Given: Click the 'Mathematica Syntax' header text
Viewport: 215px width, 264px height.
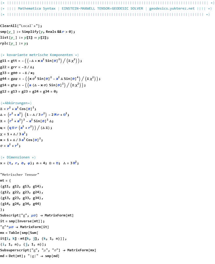Looking at the screenshot, I should point(37,8).
